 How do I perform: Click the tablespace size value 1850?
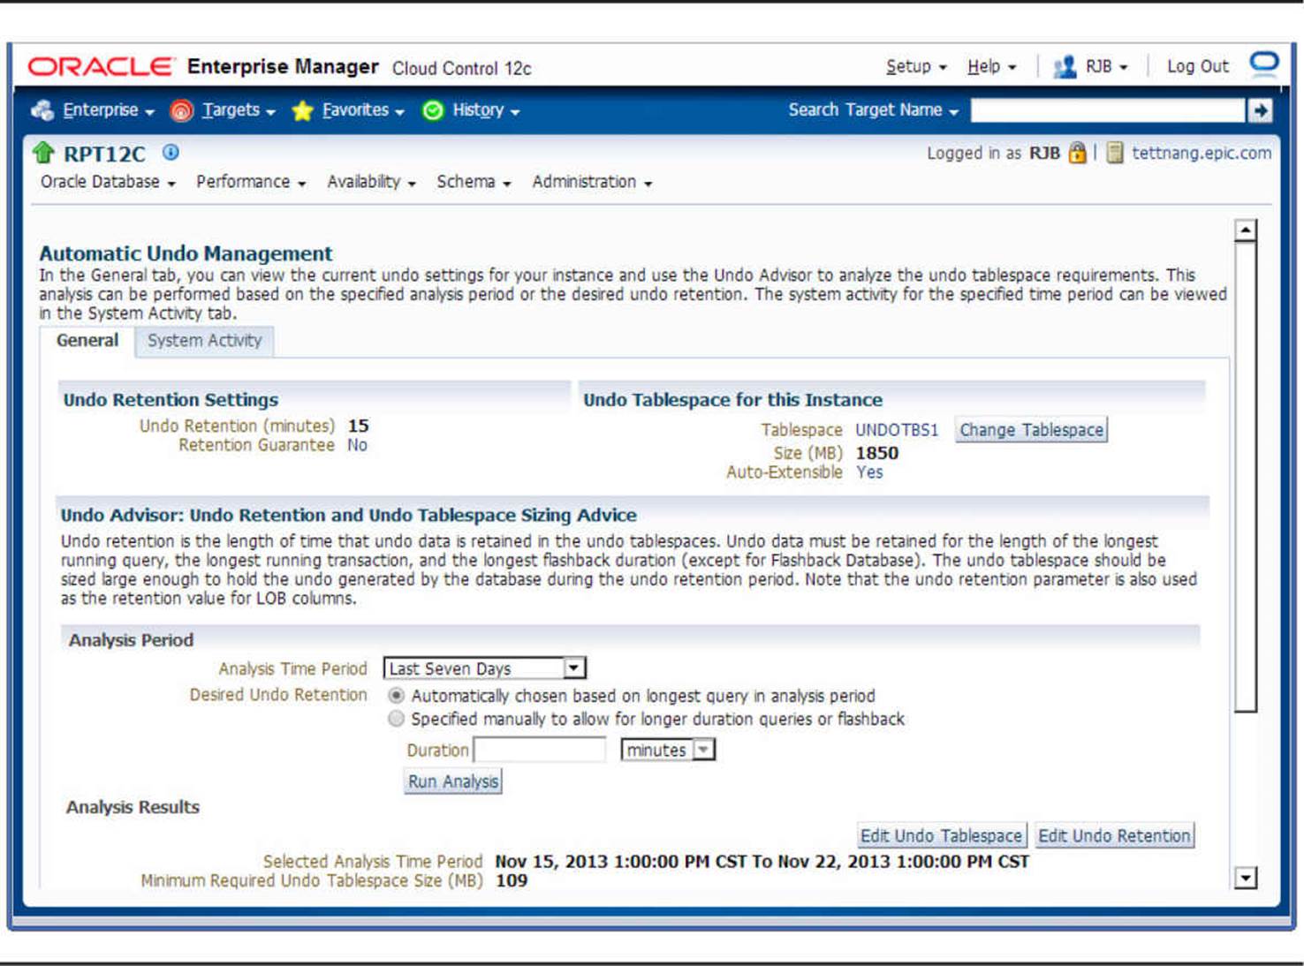877,453
